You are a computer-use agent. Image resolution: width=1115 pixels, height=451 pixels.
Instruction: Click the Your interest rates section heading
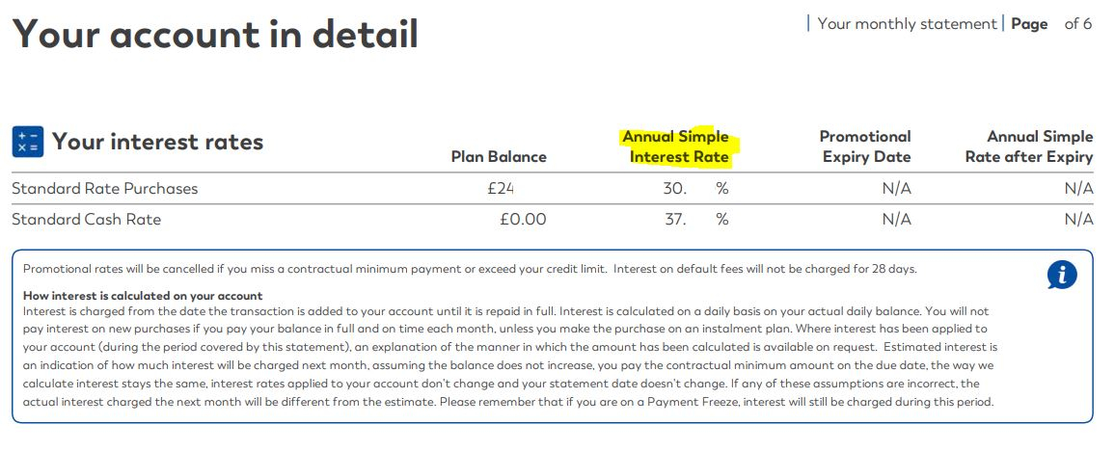[157, 142]
